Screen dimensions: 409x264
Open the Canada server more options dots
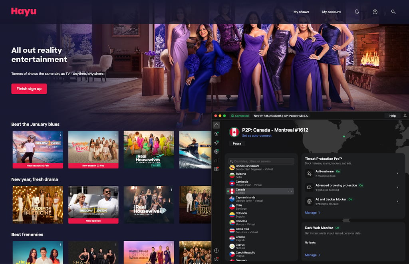point(290,191)
